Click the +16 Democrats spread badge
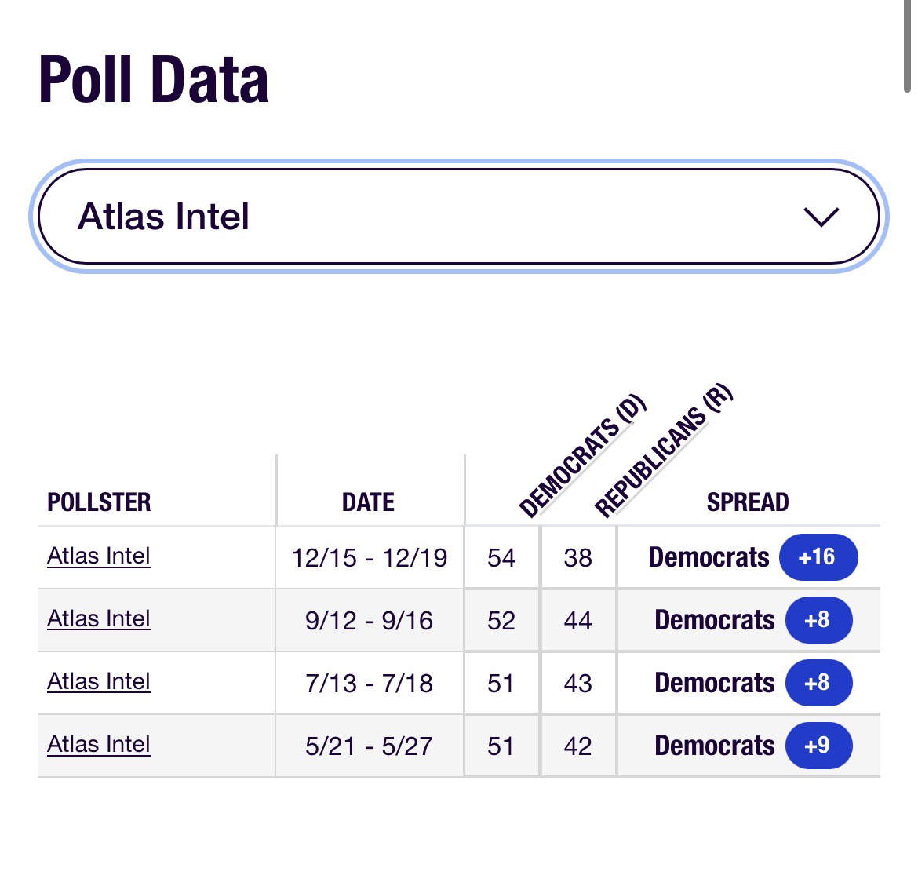 tap(818, 557)
